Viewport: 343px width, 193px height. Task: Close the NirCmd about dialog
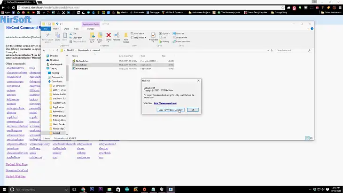[198, 81]
